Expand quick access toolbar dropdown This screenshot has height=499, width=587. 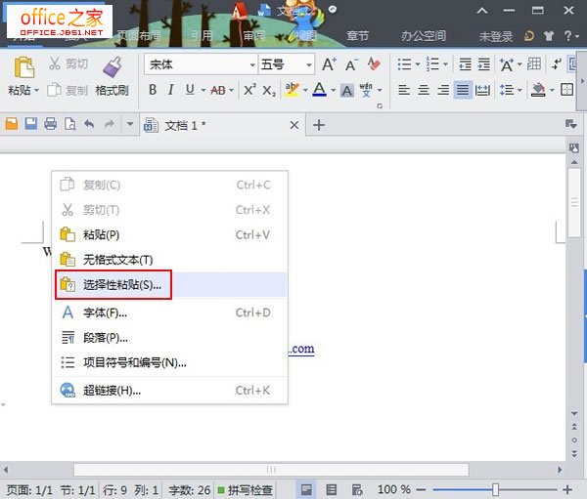(130, 124)
